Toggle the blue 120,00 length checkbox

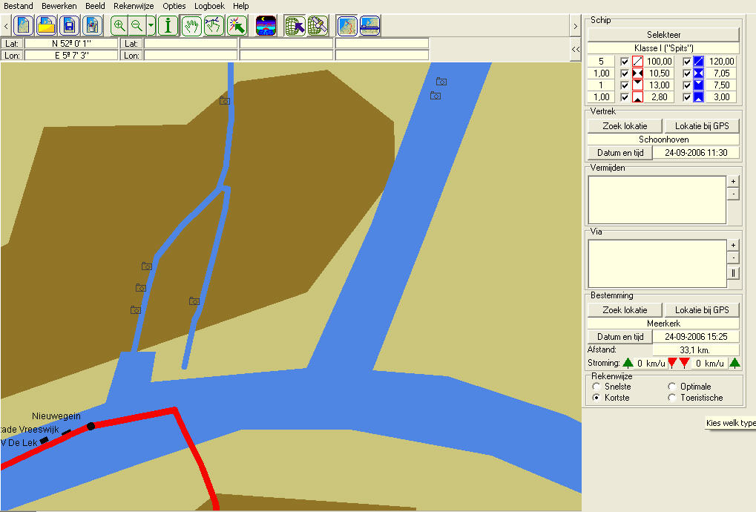click(x=687, y=62)
